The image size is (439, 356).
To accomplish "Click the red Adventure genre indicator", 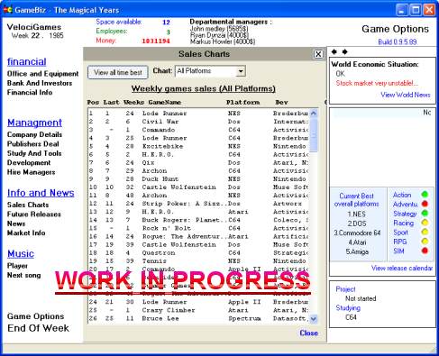I will (425, 204).
